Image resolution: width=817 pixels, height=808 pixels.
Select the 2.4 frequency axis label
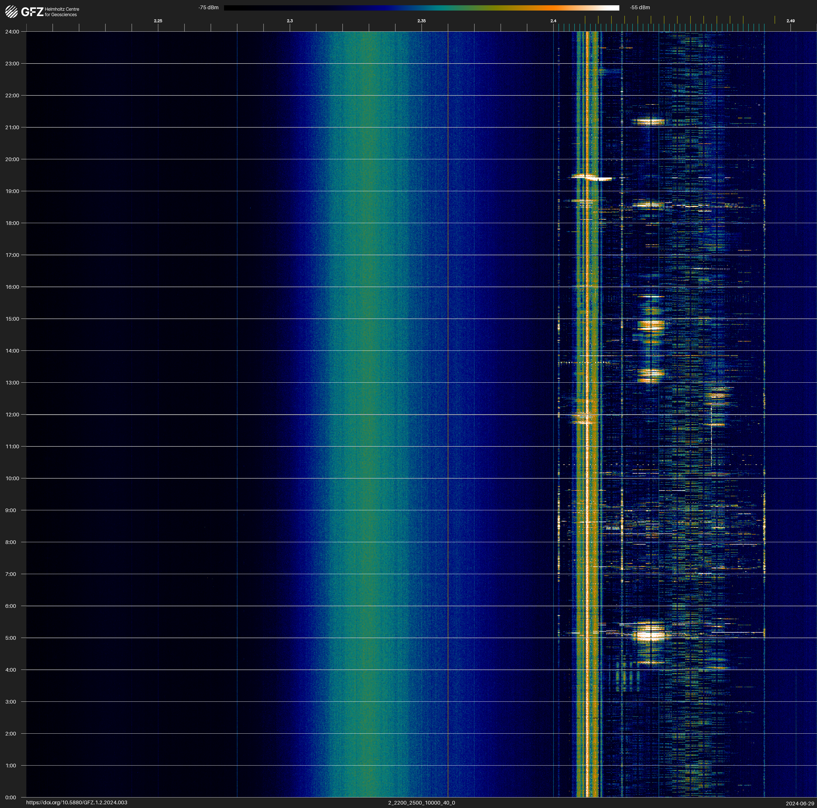[553, 21]
